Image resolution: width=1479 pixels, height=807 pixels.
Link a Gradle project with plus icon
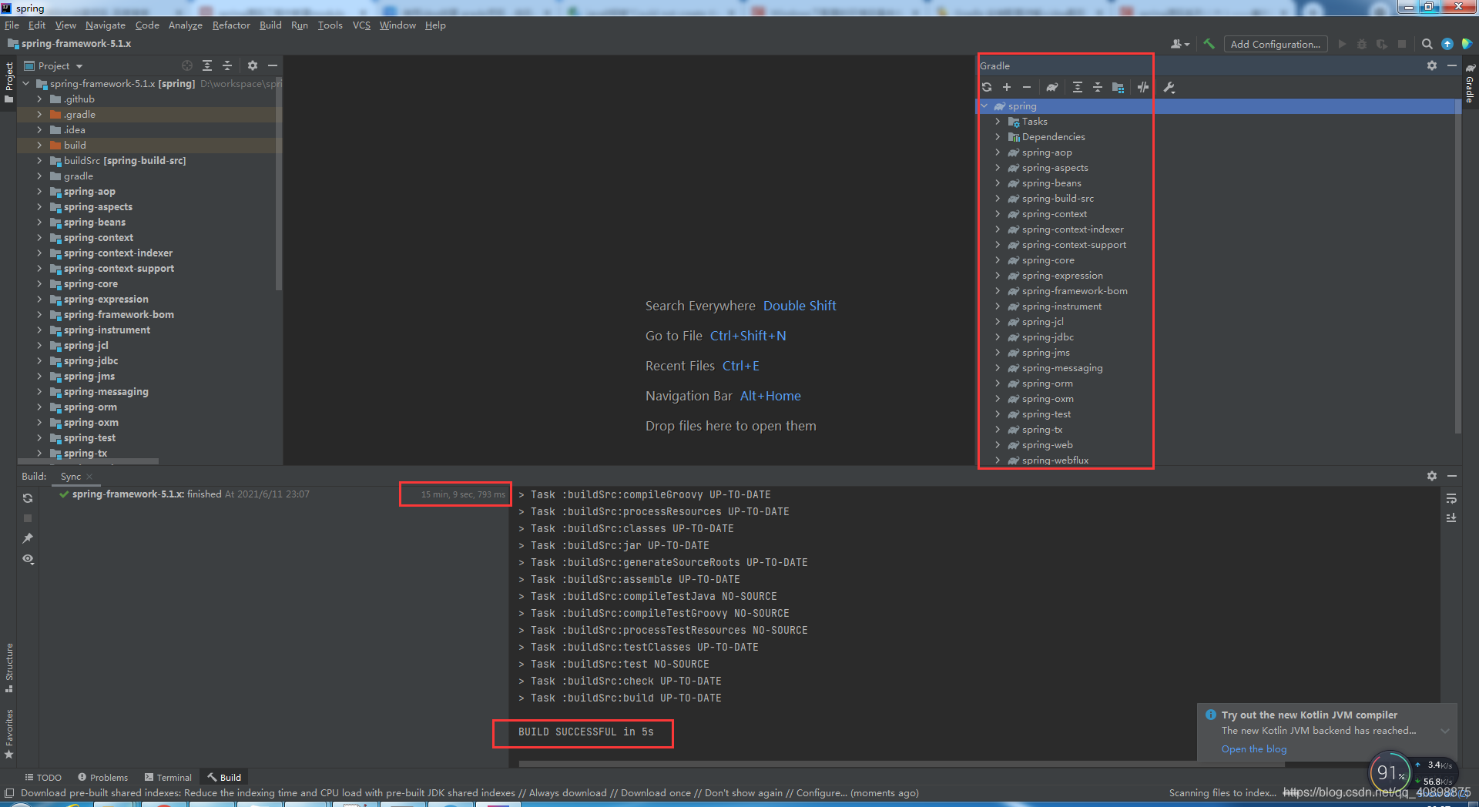pos(1007,87)
